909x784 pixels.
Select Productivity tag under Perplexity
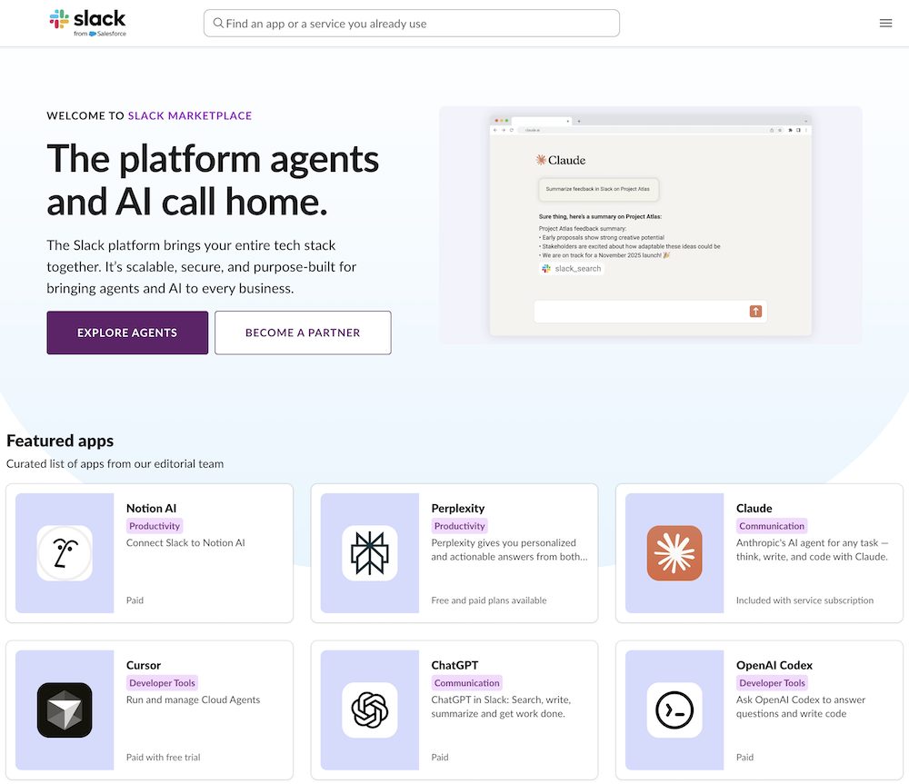(459, 526)
